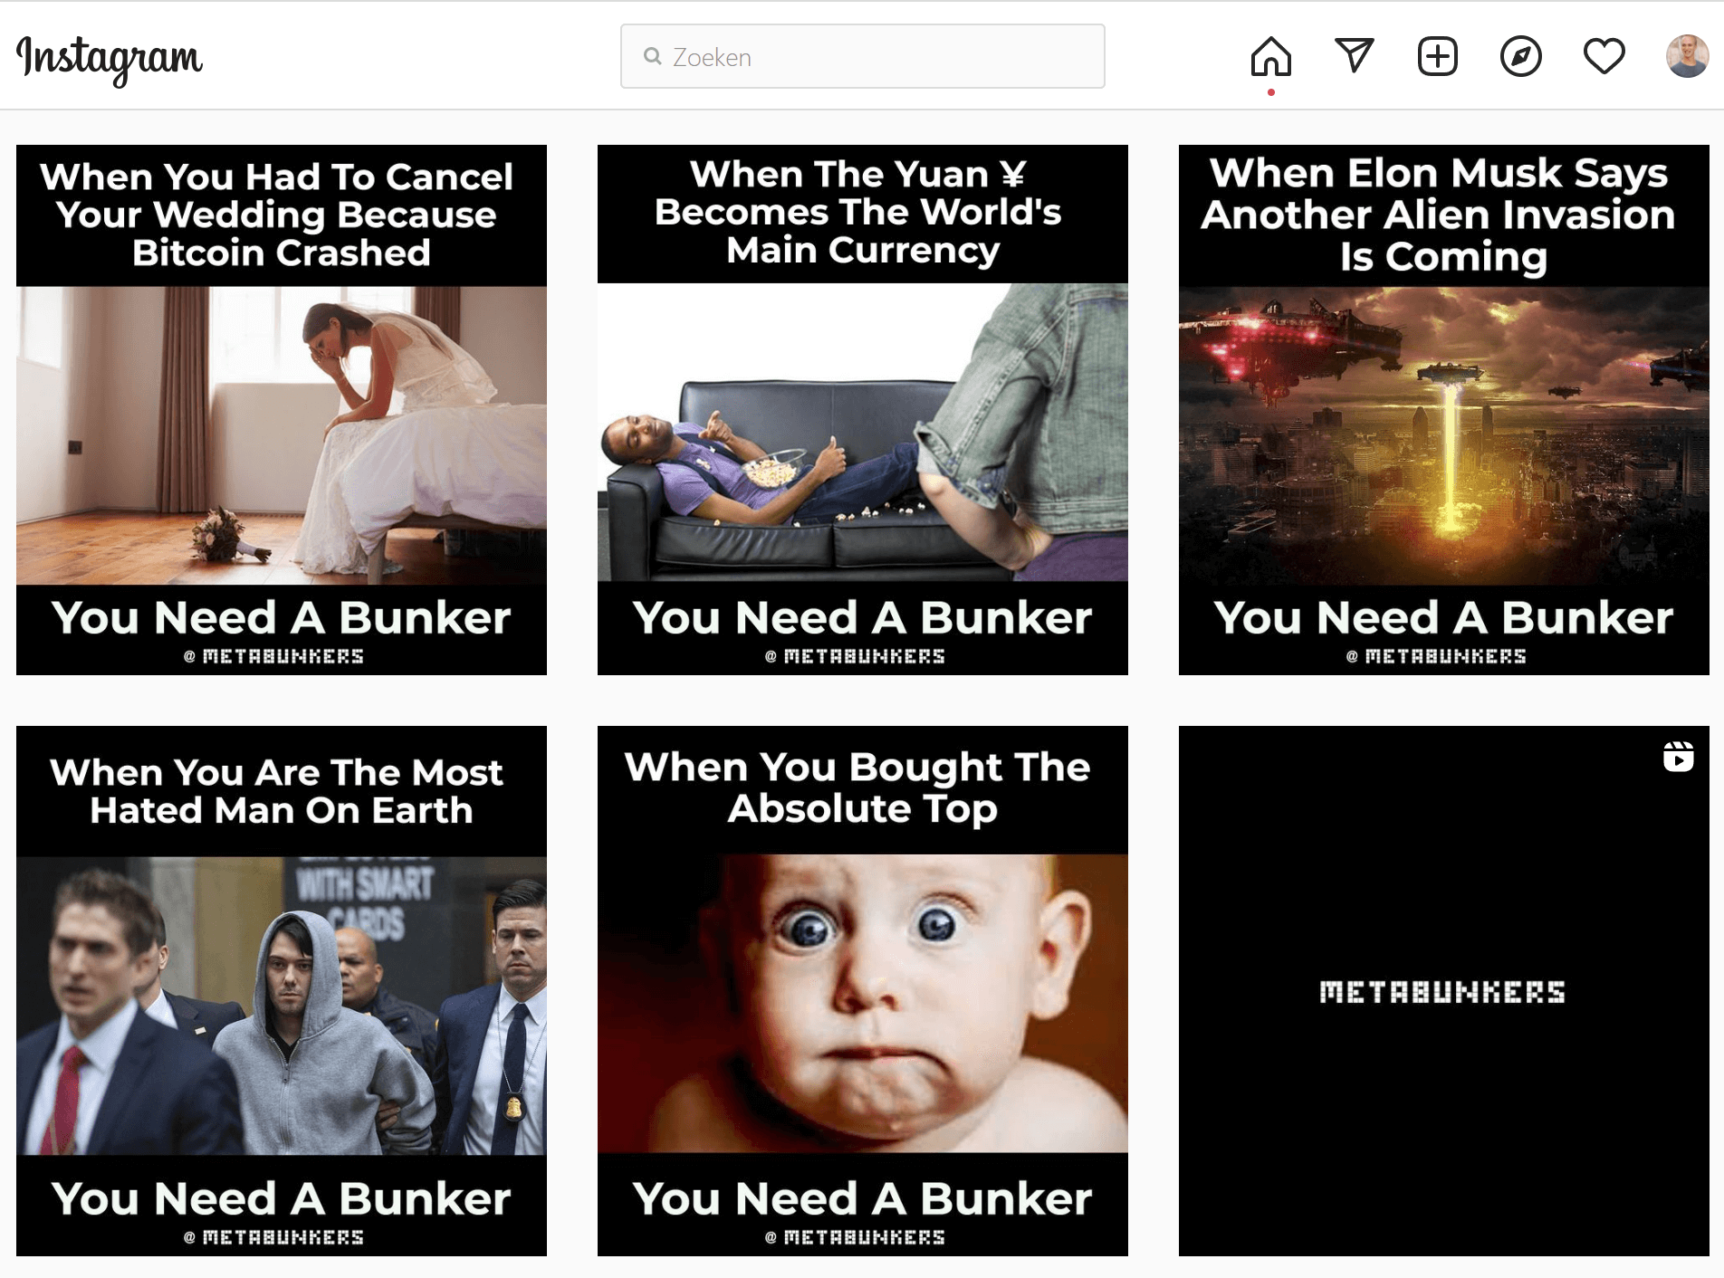Focus the Zoeken search field
Viewport: 1724px width, 1278px height.
tap(862, 56)
